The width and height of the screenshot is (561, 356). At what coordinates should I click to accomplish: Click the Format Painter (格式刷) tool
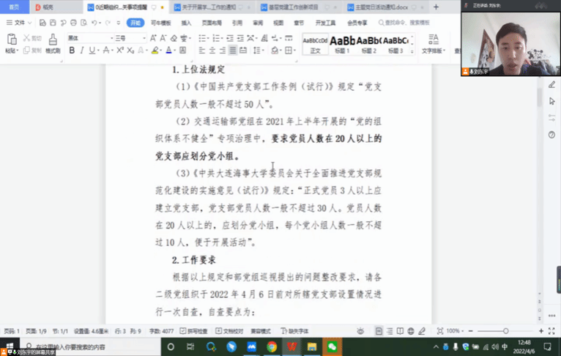coord(53,44)
